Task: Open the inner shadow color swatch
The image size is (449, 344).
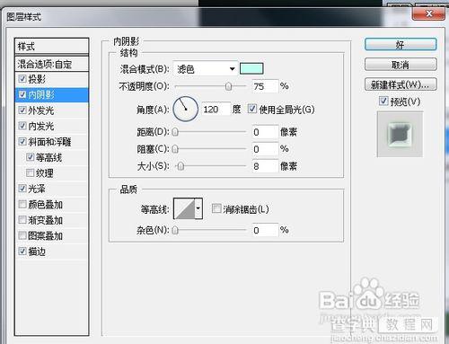Action: tap(251, 68)
